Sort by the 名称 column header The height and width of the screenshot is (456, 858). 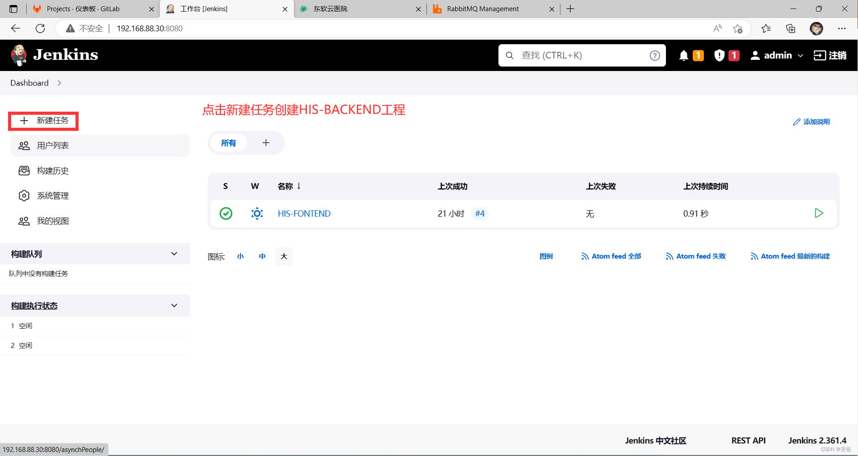pos(289,186)
